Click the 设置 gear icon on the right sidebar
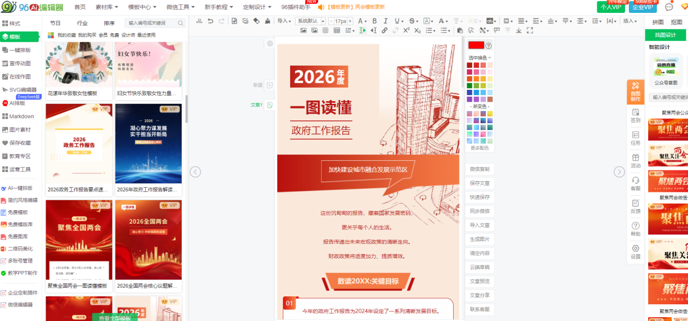The image size is (688, 321). [x=635, y=252]
